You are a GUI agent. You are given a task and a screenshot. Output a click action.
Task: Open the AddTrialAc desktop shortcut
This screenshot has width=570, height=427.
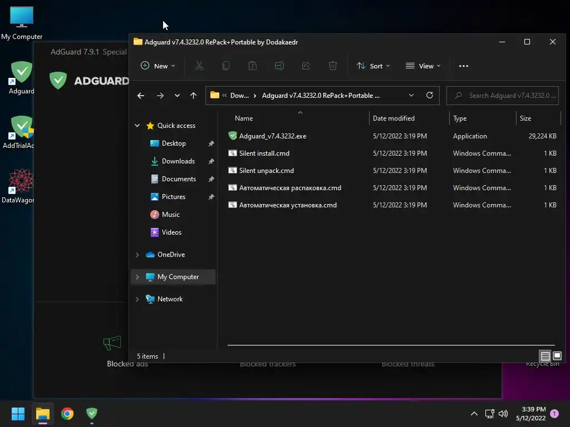19,132
